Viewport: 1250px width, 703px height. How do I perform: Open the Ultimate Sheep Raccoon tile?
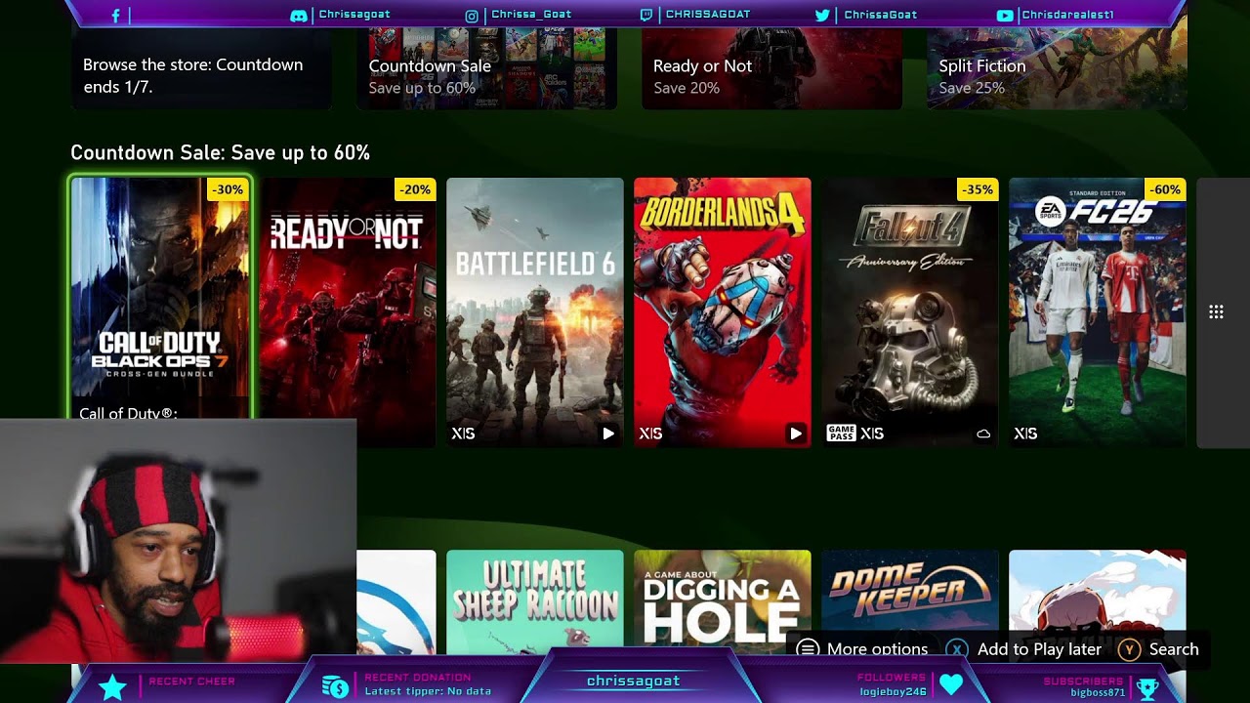535,601
